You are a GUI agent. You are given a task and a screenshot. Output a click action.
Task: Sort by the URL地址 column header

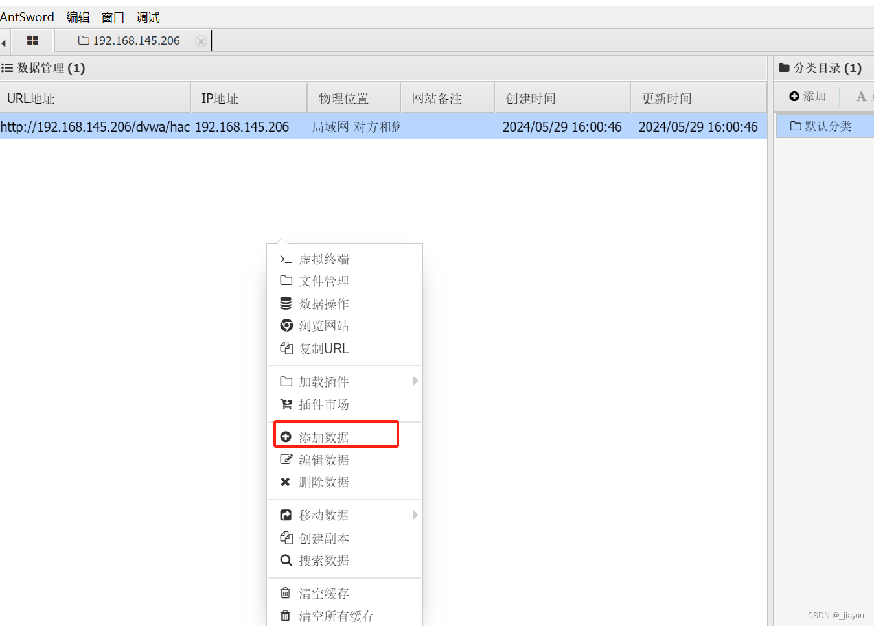[x=95, y=98]
